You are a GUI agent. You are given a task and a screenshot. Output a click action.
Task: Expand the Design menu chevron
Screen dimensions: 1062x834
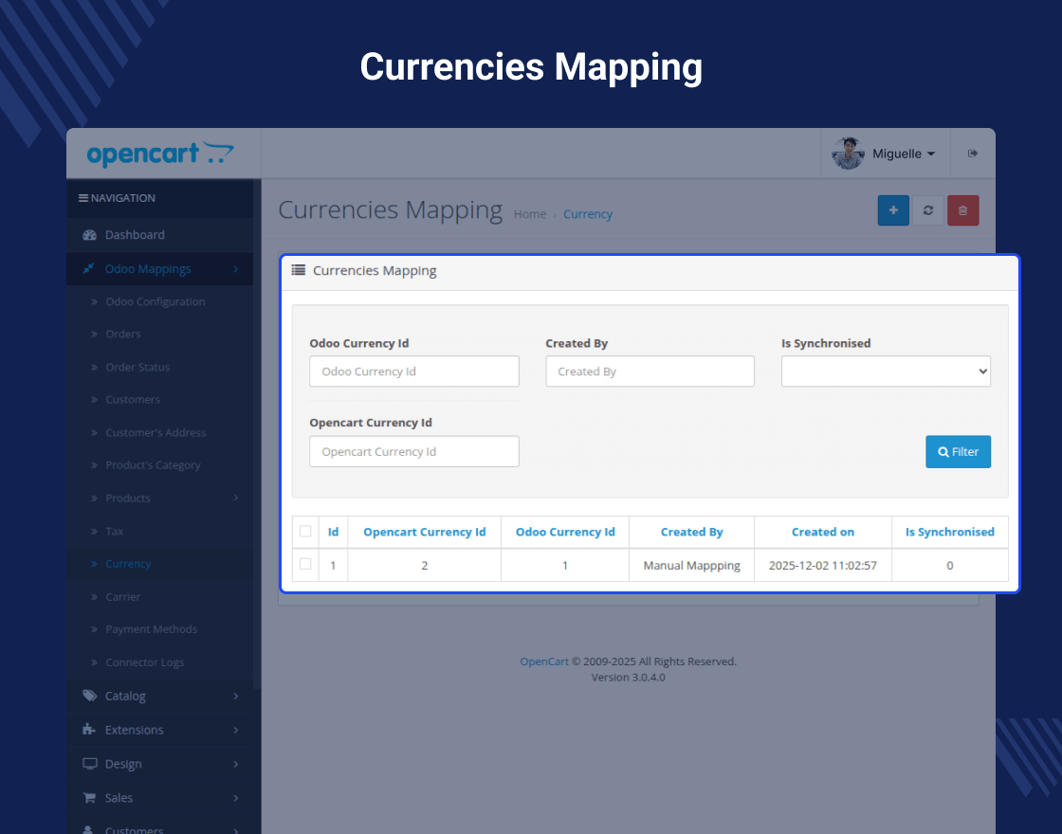[236, 764]
